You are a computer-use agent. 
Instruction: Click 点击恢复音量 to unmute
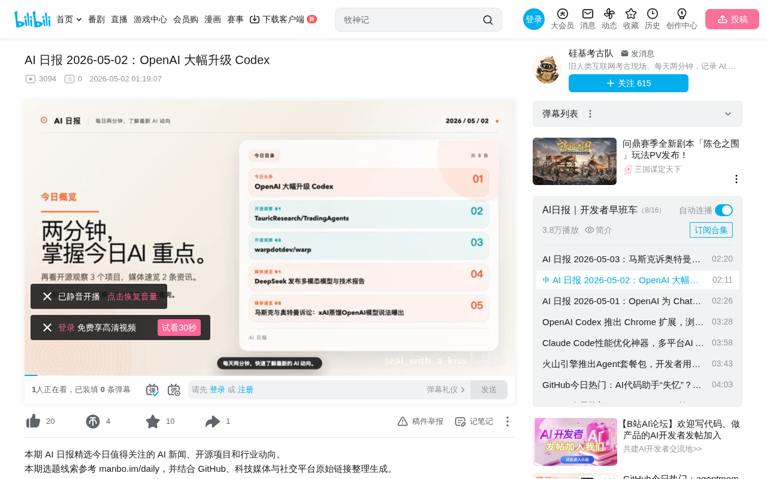pyautogui.click(x=132, y=296)
